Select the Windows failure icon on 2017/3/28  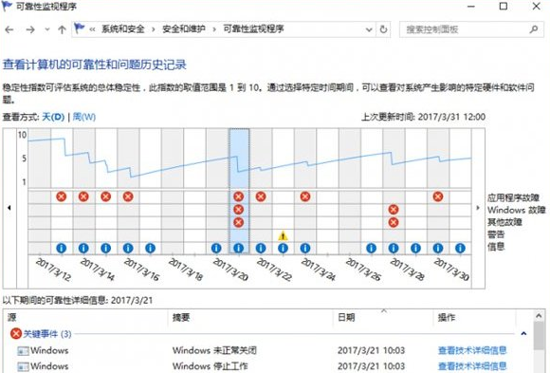pyautogui.click(x=394, y=210)
